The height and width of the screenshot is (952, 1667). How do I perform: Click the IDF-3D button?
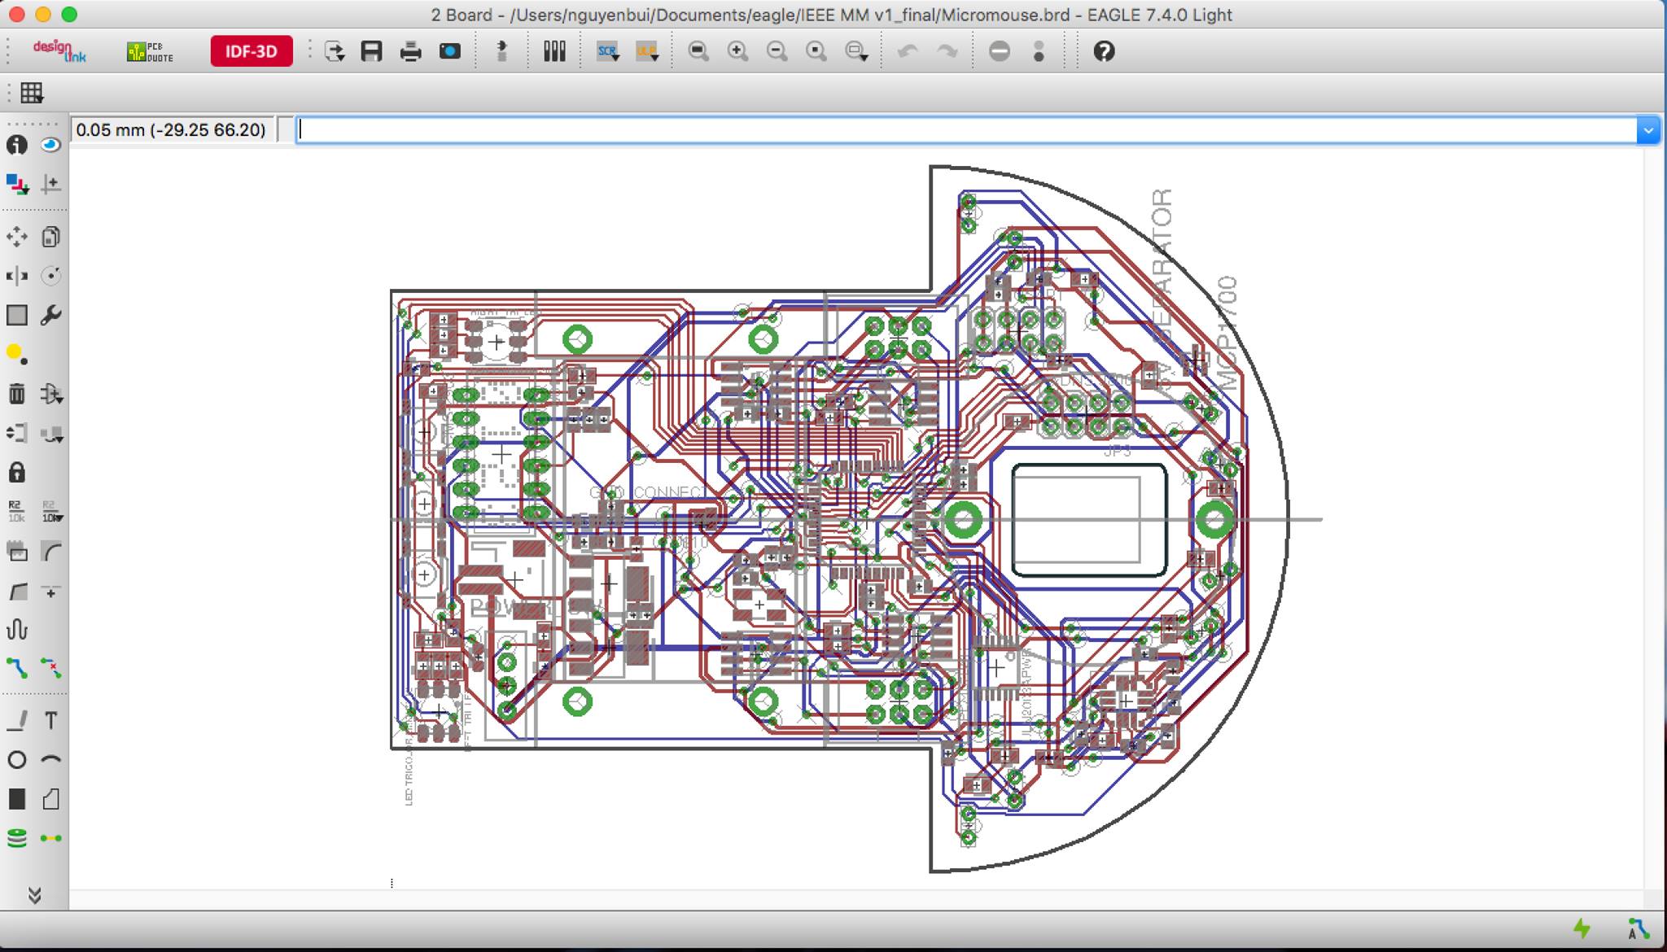[252, 51]
